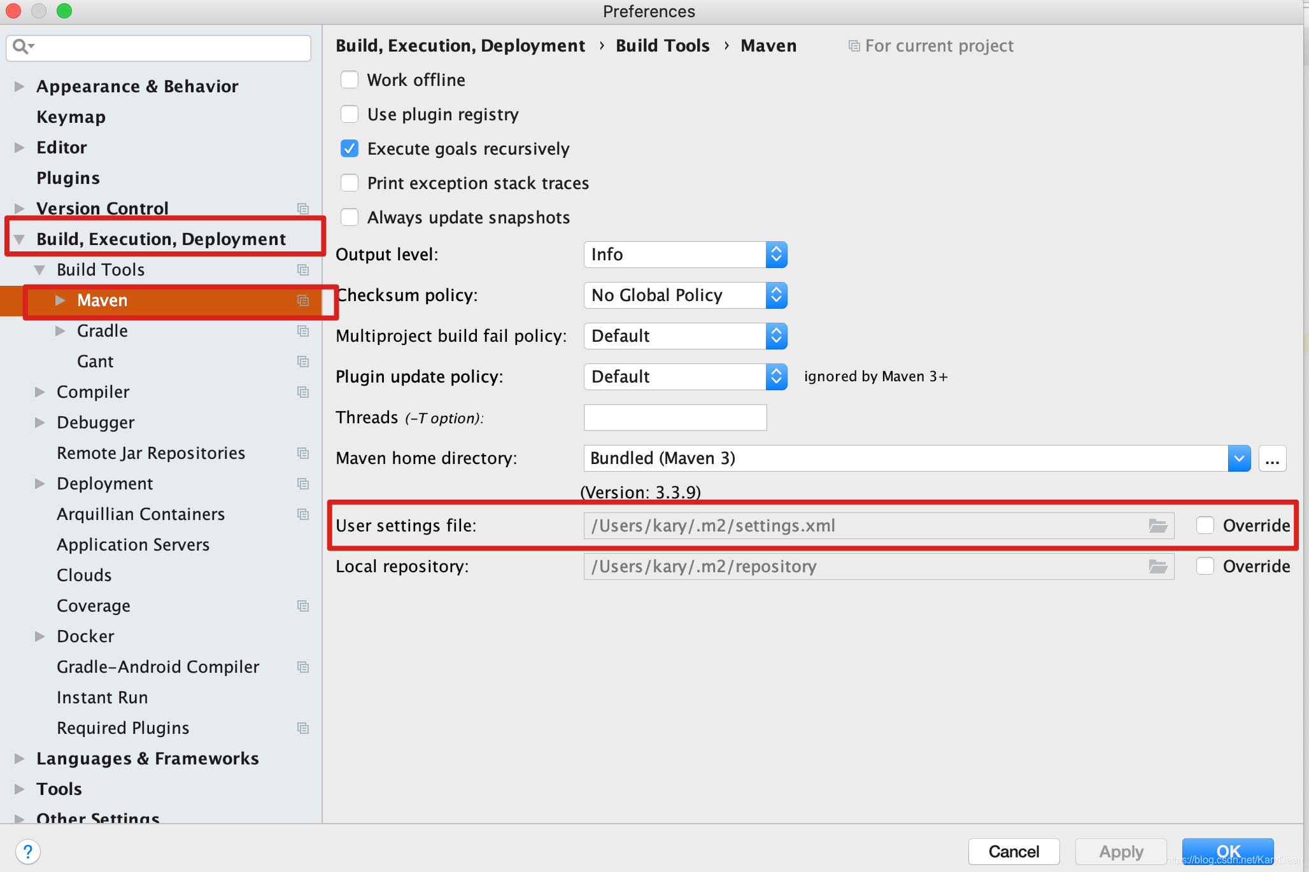Image resolution: width=1309 pixels, height=872 pixels.
Task: Enable Work offline checkbox
Action: click(x=350, y=80)
